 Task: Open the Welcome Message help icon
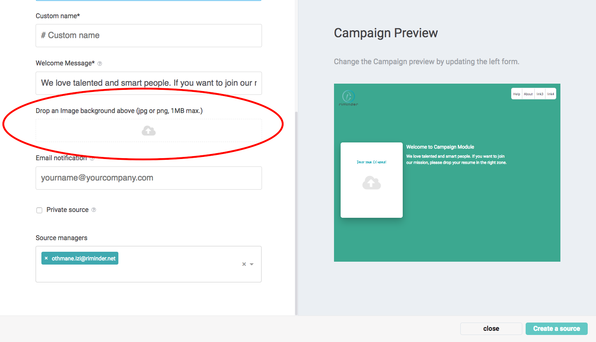click(x=100, y=64)
